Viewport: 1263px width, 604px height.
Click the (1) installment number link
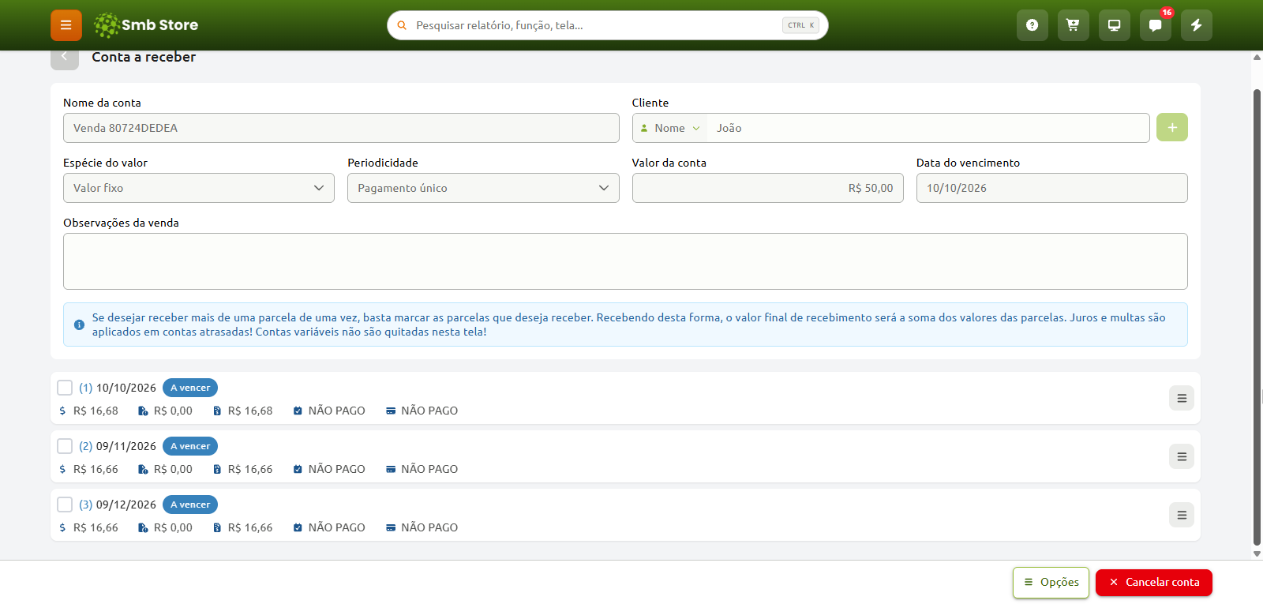[85, 388]
